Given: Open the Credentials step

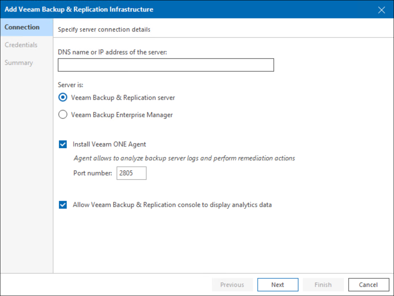Looking at the screenshot, I should (21, 45).
